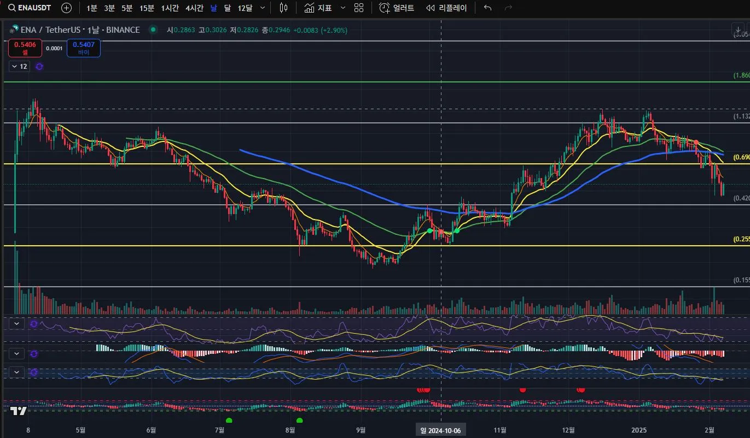Click the 0.0001 spread value

coord(54,48)
